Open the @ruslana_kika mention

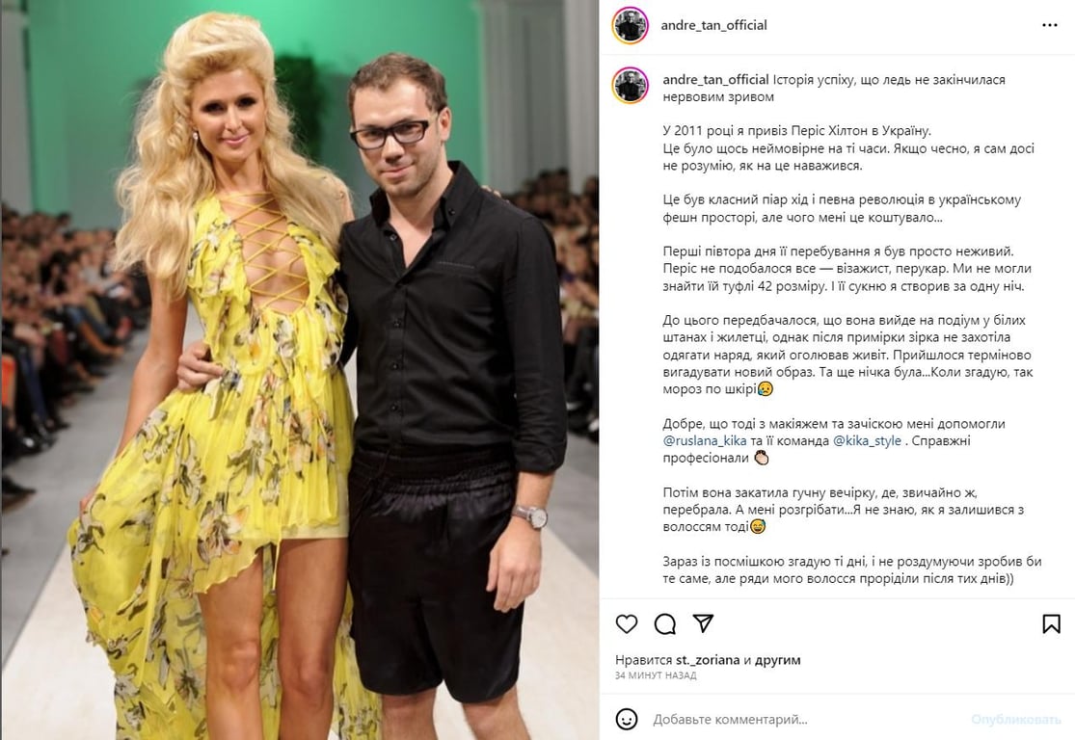705,440
